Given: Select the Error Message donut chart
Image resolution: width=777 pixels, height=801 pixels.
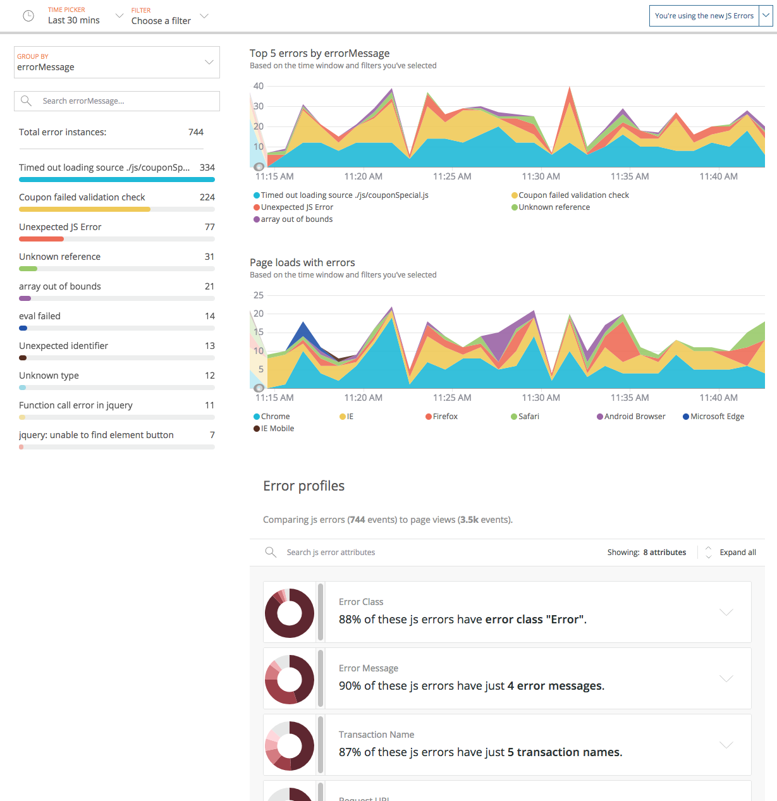Looking at the screenshot, I should tap(290, 678).
